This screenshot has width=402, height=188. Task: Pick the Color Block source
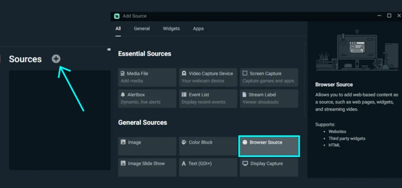click(208, 146)
